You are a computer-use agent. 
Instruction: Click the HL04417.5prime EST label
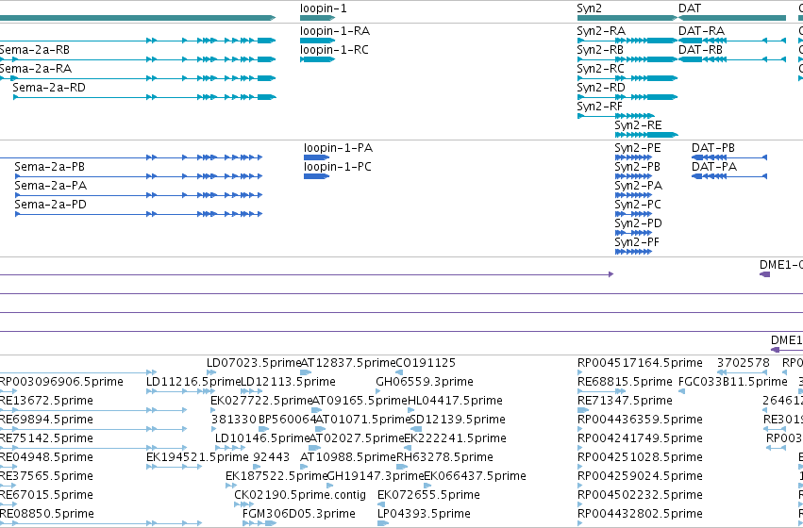click(x=455, y=401)
